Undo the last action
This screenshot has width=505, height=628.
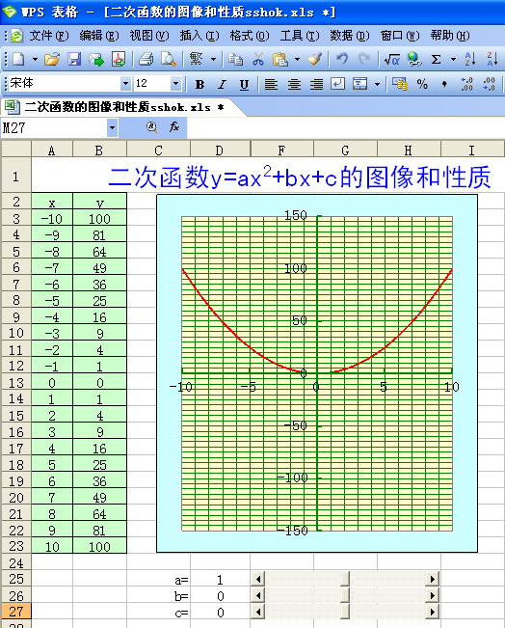342,59
